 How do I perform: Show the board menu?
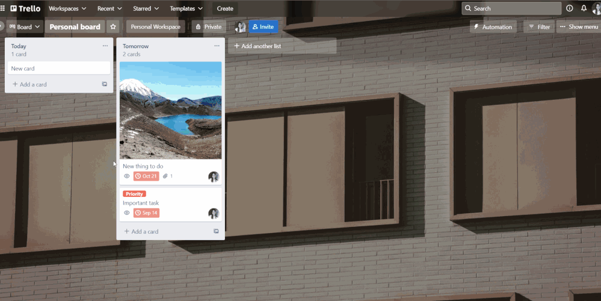pos(578,27)
